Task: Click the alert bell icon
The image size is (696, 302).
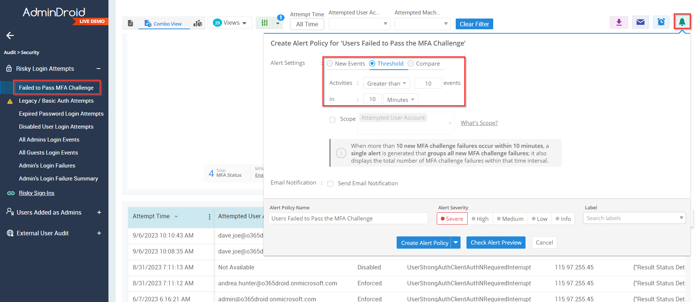Action: tap(682, 22)
